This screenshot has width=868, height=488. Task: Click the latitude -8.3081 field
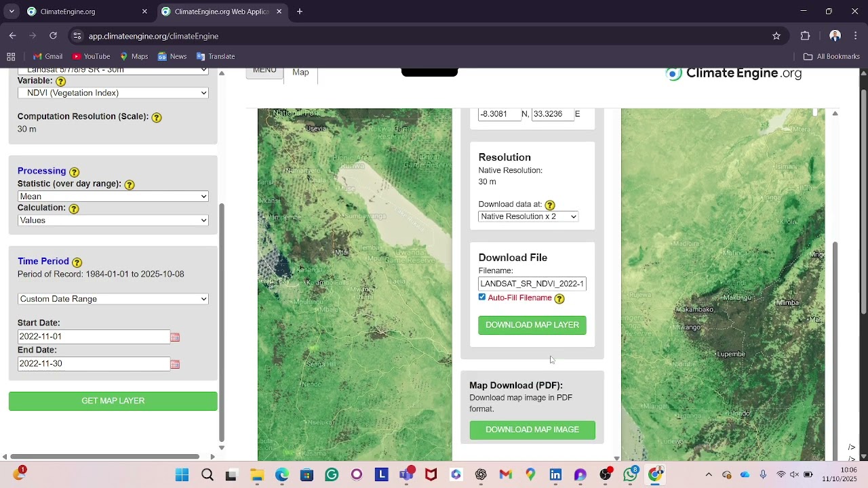coord(499,114)
